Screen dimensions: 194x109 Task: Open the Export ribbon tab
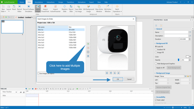click(91, 2)
